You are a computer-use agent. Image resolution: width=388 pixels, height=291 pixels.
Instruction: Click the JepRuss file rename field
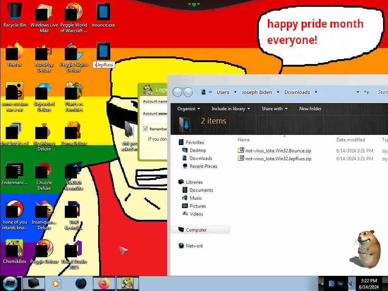point(104,64)
